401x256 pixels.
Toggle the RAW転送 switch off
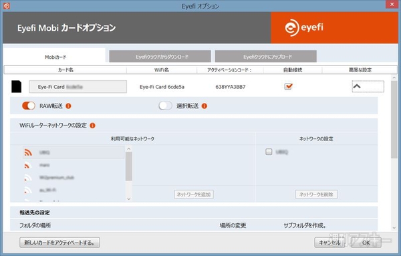pyautogui.click(x=29, y=106)
